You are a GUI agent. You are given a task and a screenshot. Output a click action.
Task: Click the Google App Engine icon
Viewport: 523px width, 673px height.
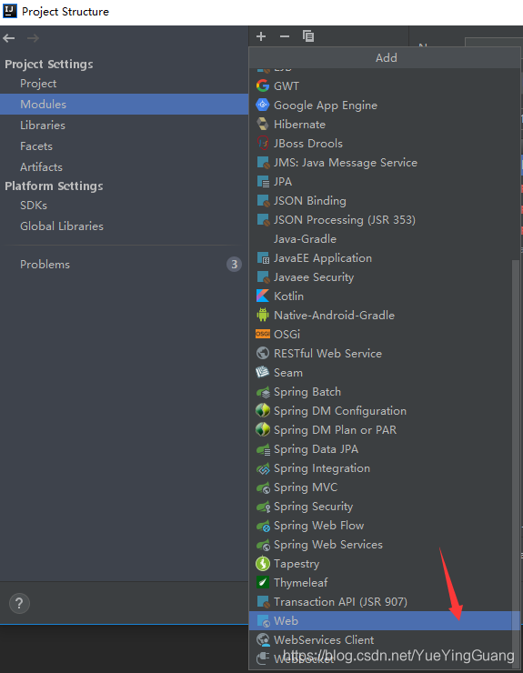click(x=262, y=105)
